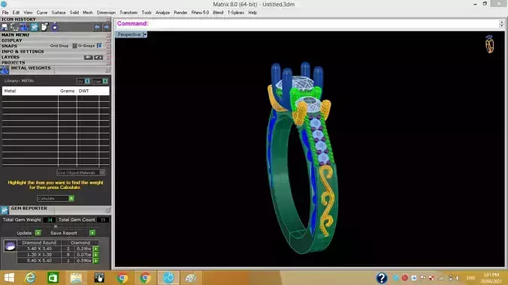Expand the MAIN MENU panel
Screen dimensions: 508x285
[x=15, y=34]
